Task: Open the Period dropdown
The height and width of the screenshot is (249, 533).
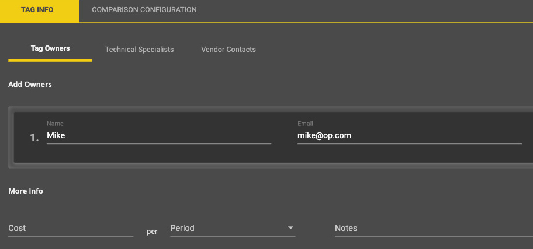Action: (x=233, y=229)
